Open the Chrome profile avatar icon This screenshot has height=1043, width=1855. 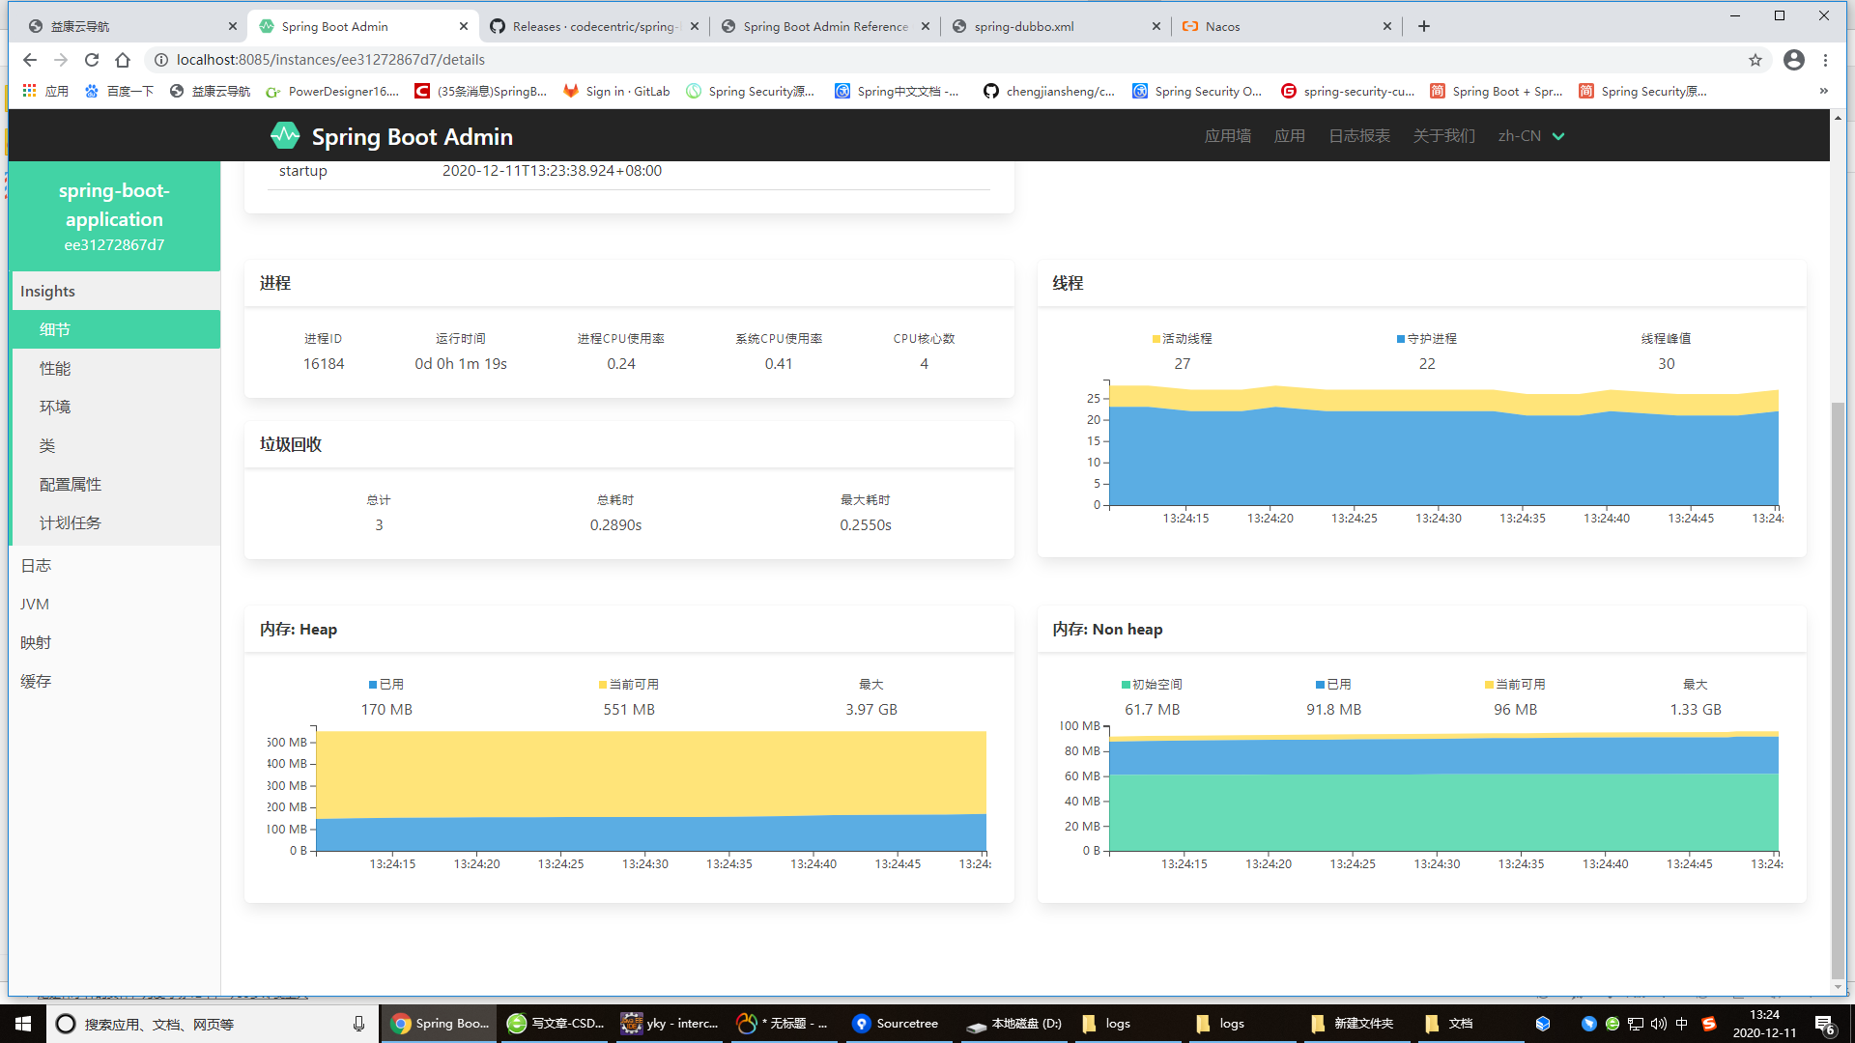pyautogui.click(x=1793, y=60)
